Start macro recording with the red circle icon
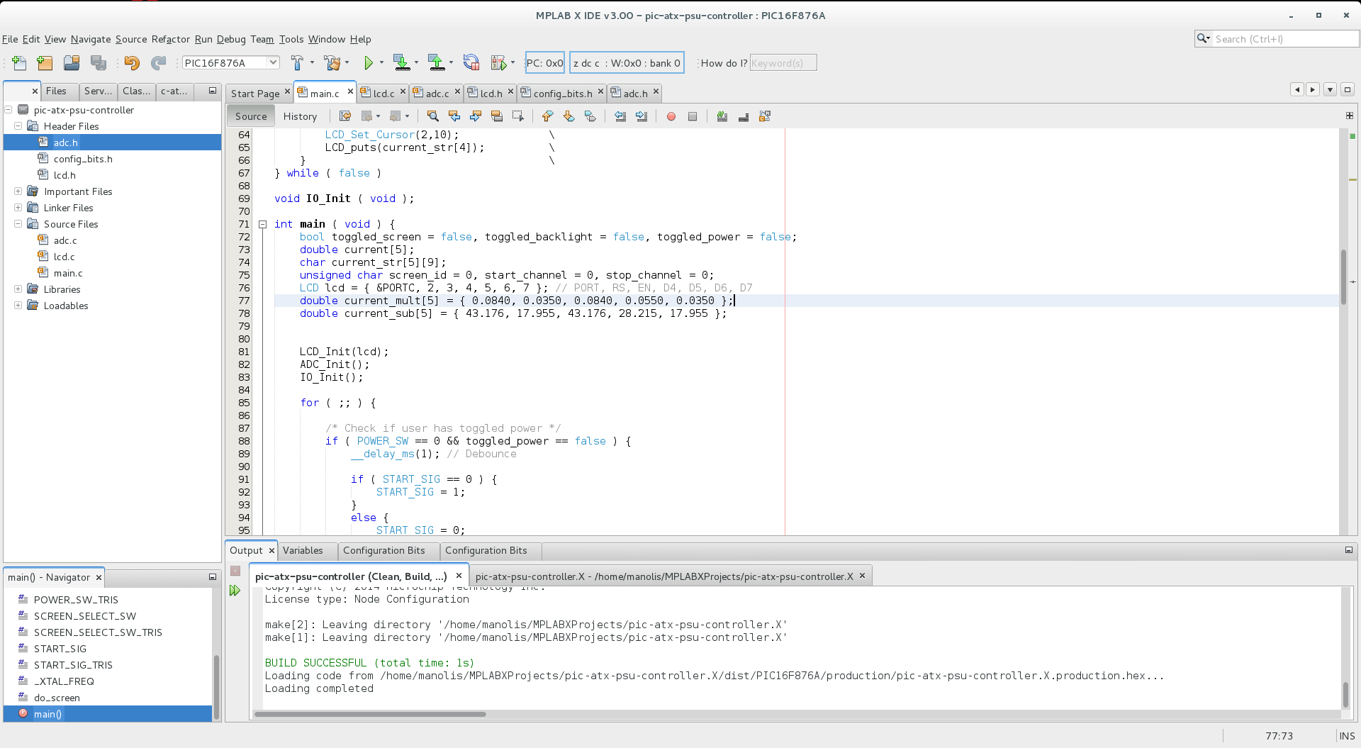The width and height of the screenshot is (1361, 748). pyautogui.click(x=671, y=116)
